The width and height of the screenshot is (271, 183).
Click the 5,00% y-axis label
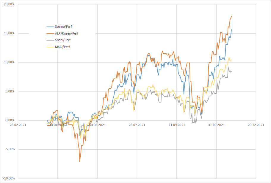(x=10, y=91)
